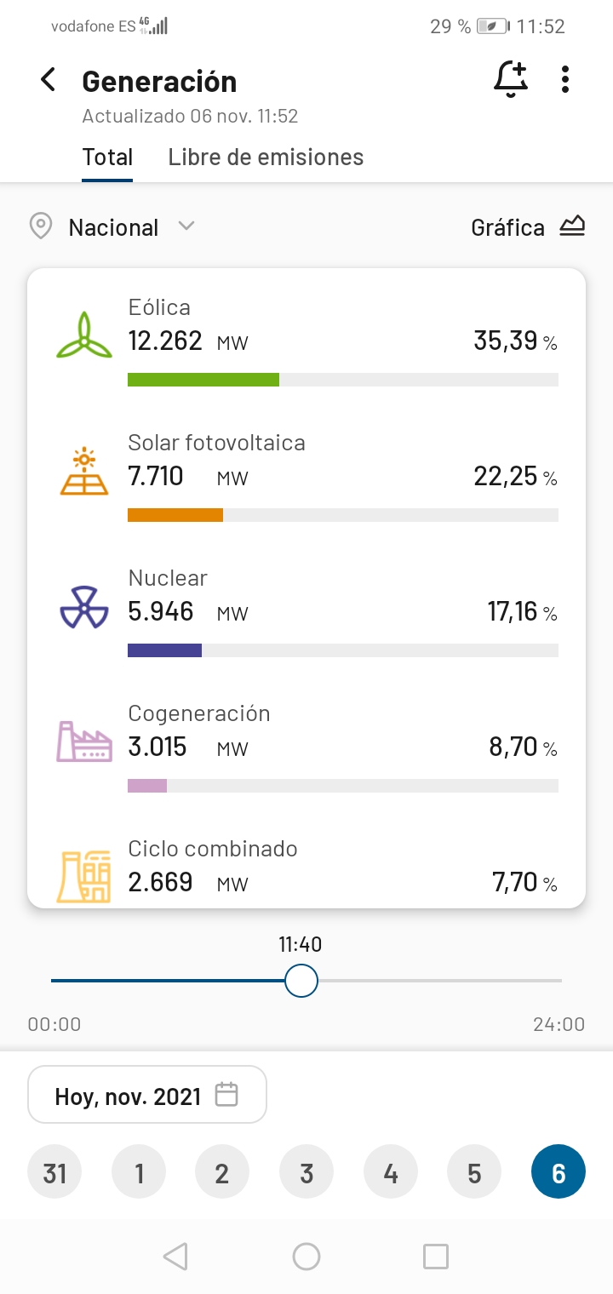Tap the location pin icon
Screen dimensions: 613x1294
(x=40, y=227)
